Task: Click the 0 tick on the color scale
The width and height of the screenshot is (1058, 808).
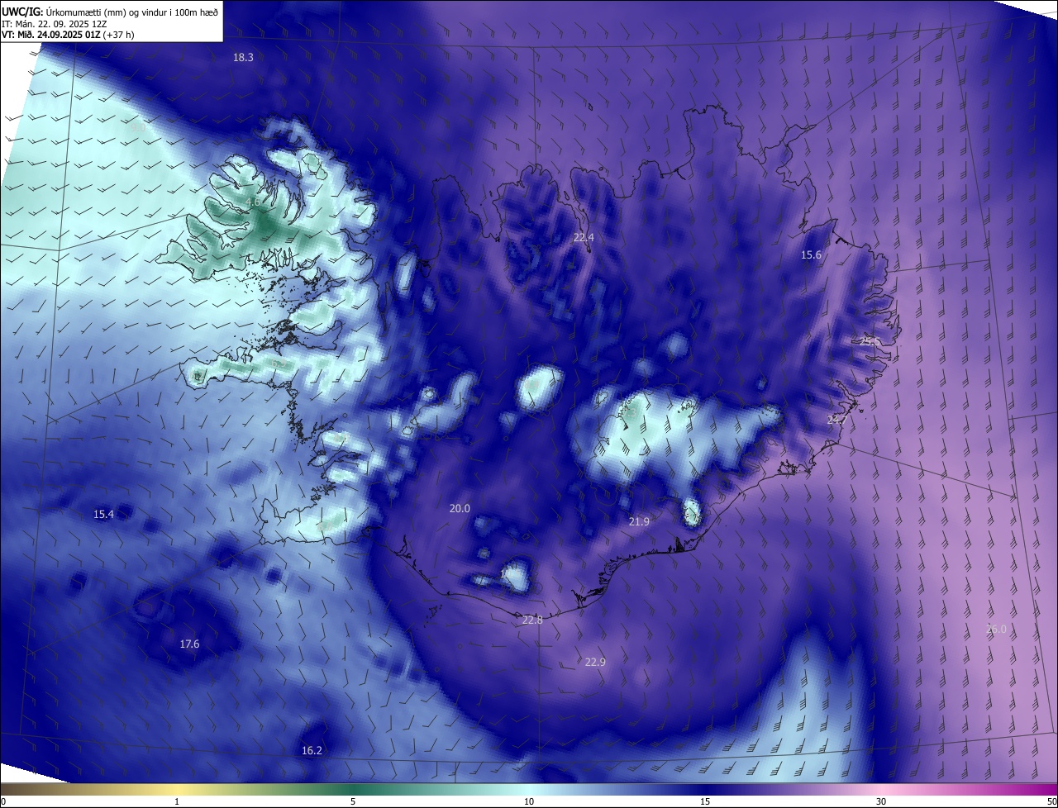Action: [x=3, y=802]
